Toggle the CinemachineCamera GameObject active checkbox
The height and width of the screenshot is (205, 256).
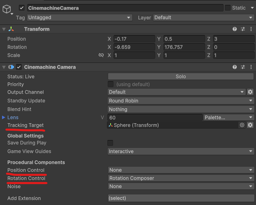click(x=22, y=8)
